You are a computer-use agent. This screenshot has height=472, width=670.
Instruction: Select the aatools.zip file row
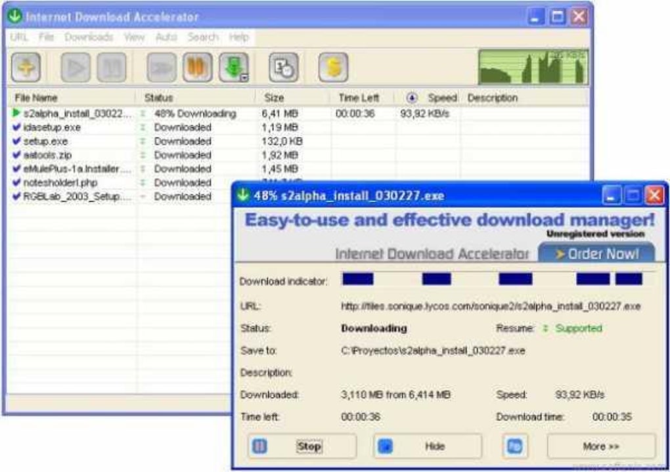[298, 155]
